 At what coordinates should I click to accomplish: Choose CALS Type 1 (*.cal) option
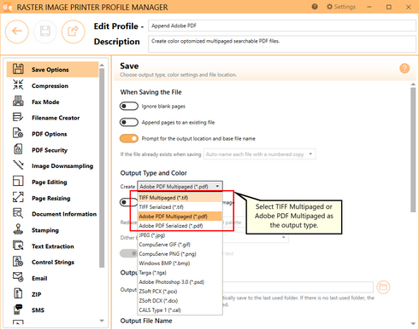180,310
